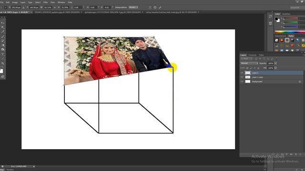Click the Opacity value field

coord(271,63)
